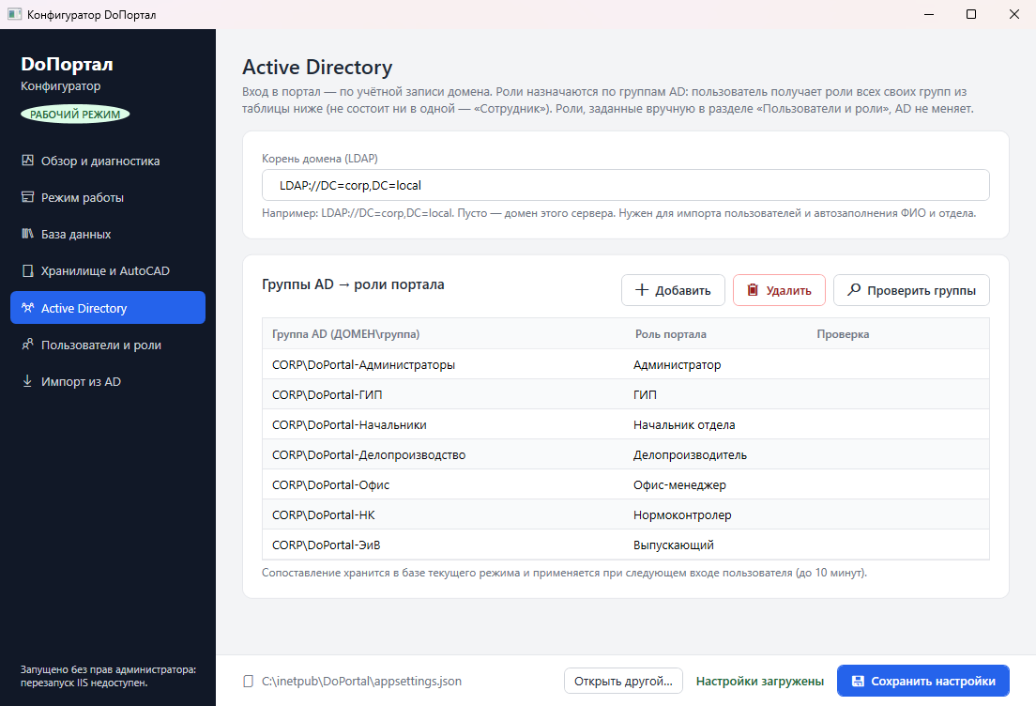Minimize the Конфигуратор ДоПортал window

click(929, 14)
